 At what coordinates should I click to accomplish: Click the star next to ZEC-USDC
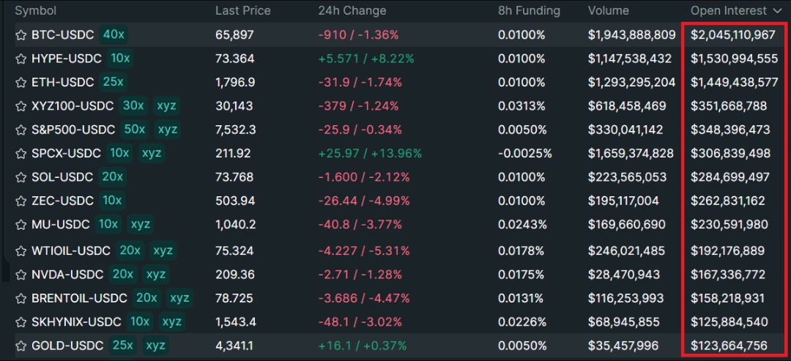point(21,201)
